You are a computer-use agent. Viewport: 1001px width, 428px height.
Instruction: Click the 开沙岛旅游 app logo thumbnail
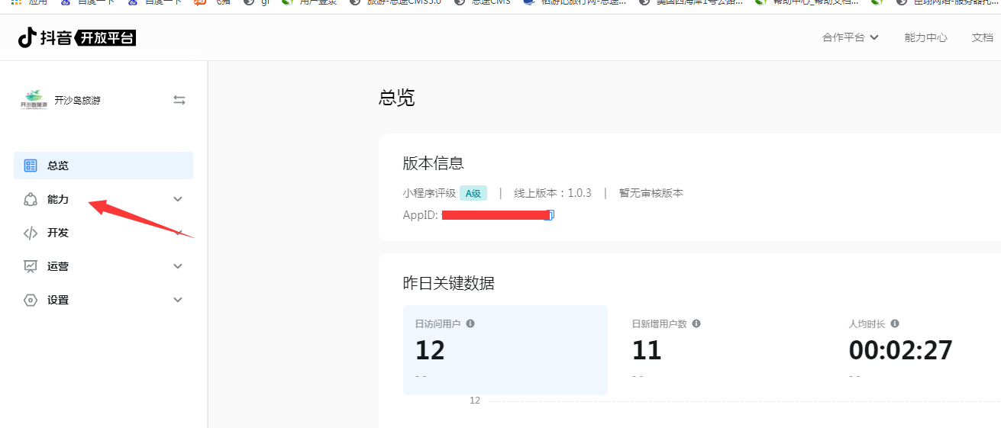click(34, 100)
